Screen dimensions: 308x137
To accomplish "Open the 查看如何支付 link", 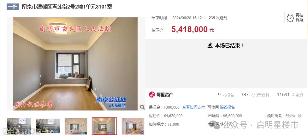I will (193, 107).
